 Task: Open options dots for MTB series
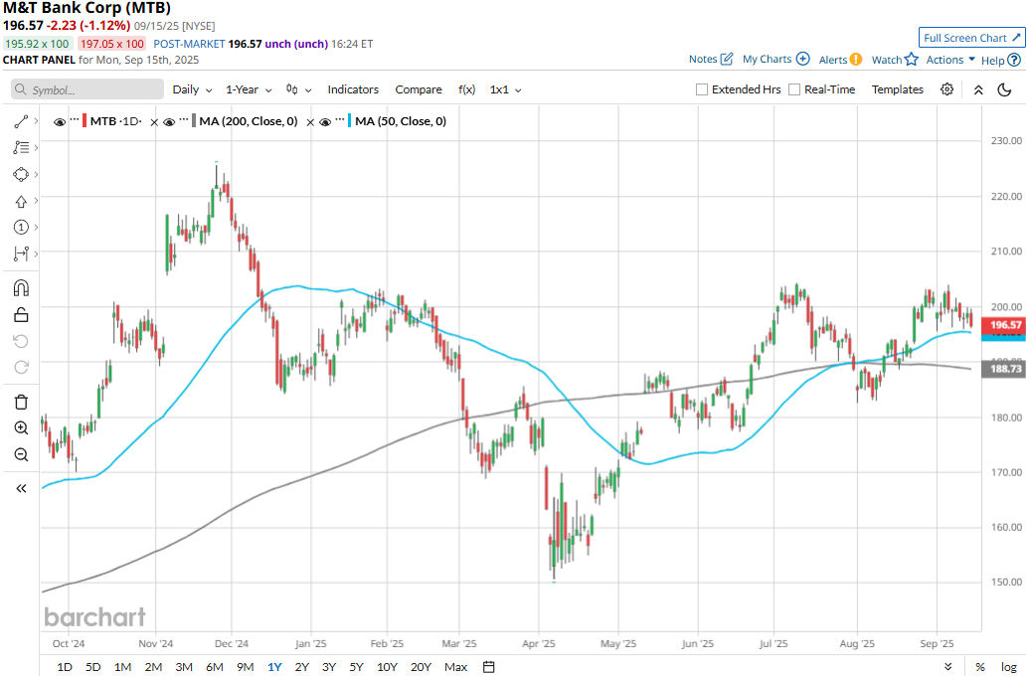(75, 120)
